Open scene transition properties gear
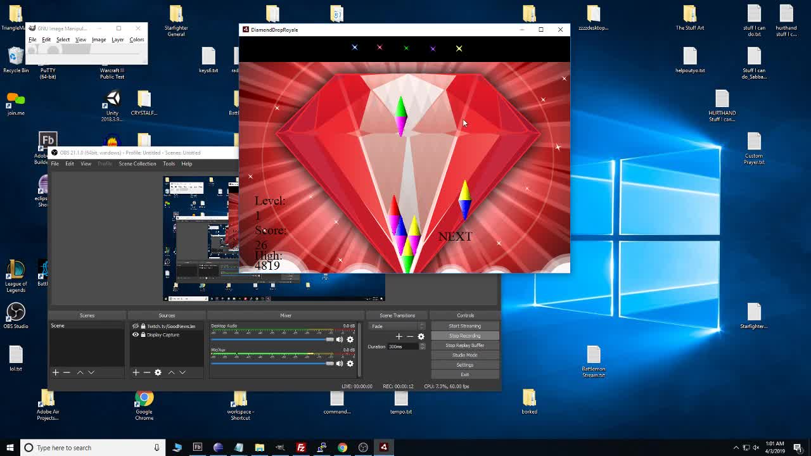 click(x=421, y=336)
